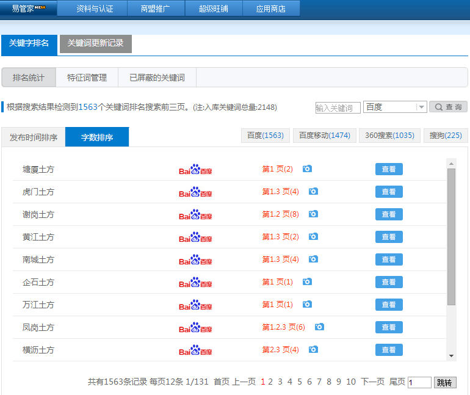Click camera icon in 黄江土方 row
470x395 pixels.
pyautogui.click(x=313, y=237)
